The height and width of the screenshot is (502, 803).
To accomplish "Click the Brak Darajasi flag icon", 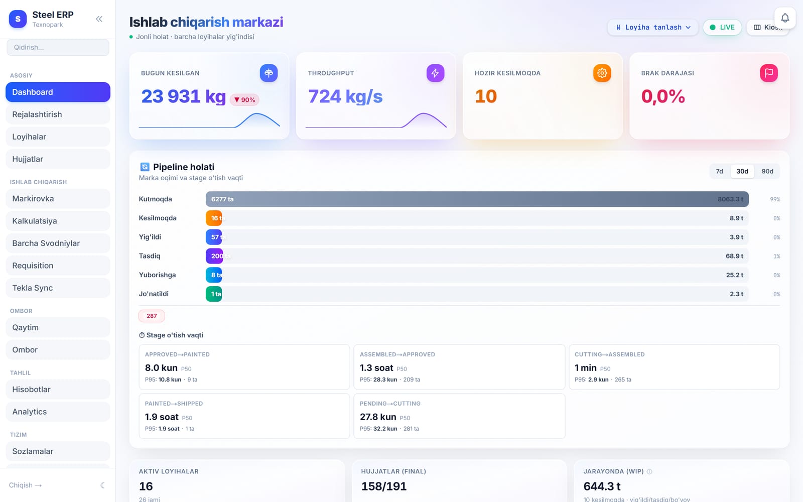I will 768,73.
